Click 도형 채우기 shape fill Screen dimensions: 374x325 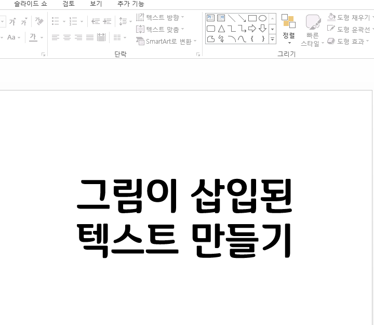pyautogui.click(x=350, y=17)
